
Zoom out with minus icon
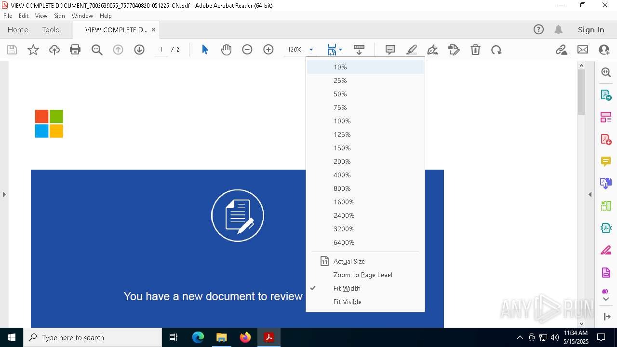pos(247,50)
